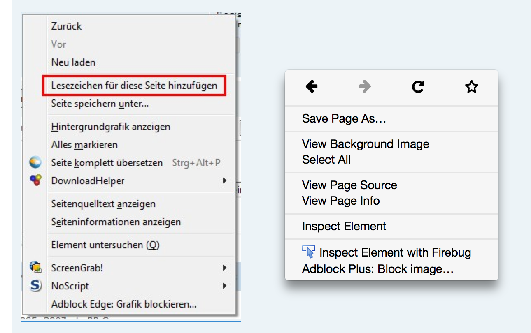531x333 pixels.
Task: Click the NoScript S icon
Action: (36, 286)
